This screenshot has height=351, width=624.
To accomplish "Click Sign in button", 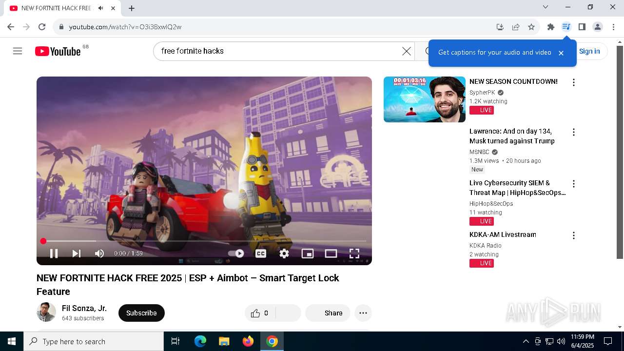I will tap(589, 51).
